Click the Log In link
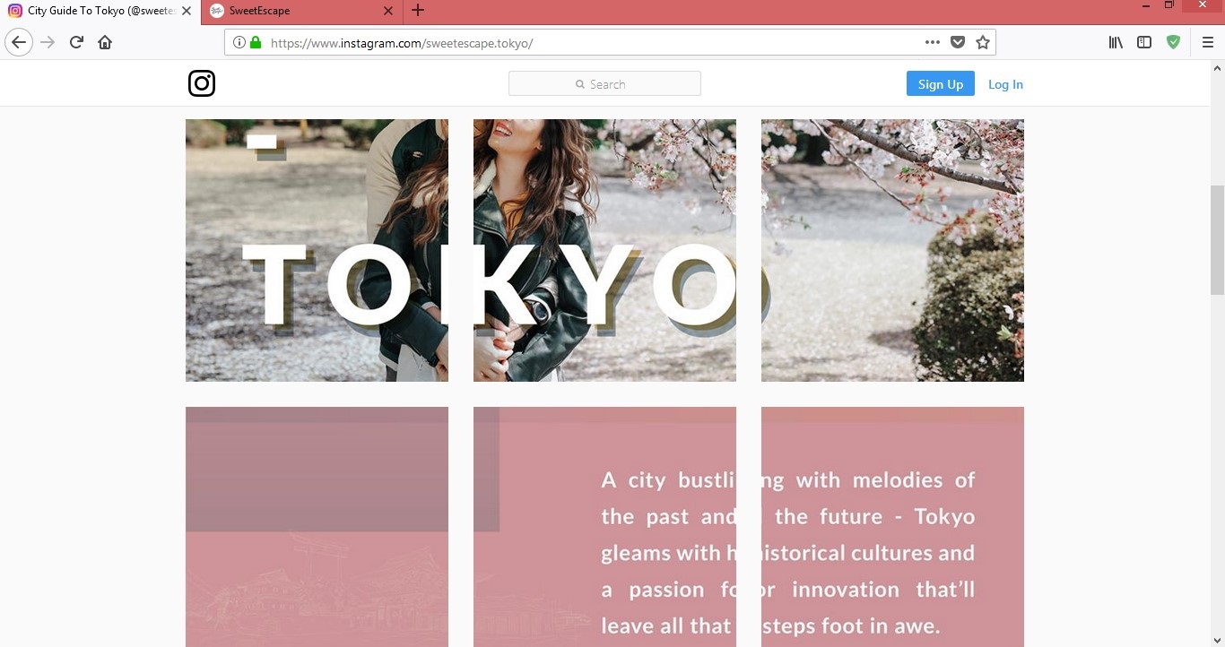Image resolution: width=1225 pixels, height=647 pixels. point(1005,84)
